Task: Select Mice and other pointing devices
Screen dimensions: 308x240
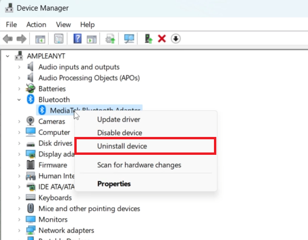Action: pos(89,208)
